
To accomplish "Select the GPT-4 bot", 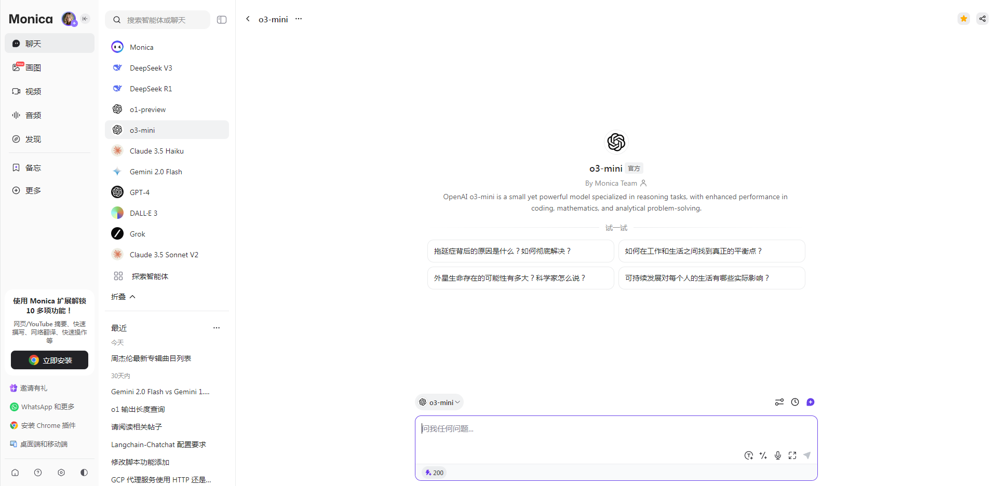I will pos(167,192).
